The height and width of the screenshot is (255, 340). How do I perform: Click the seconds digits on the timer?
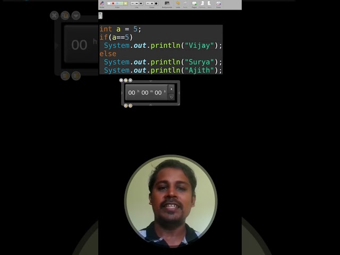158,92
